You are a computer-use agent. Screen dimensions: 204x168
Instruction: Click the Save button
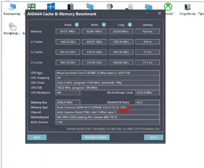tap(37, 137)
